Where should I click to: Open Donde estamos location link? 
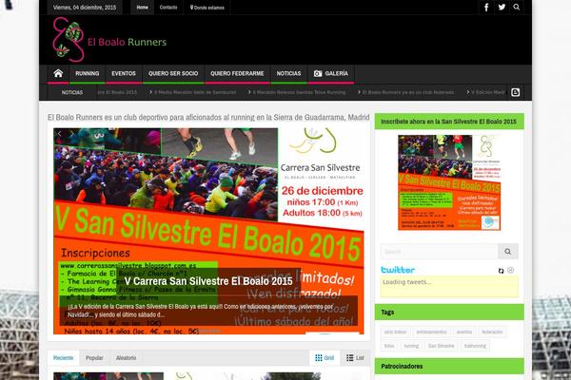coord(207,8)
